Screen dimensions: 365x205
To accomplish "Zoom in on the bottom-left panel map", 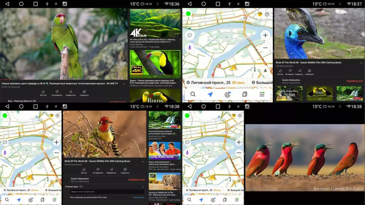I will [56, 142].
